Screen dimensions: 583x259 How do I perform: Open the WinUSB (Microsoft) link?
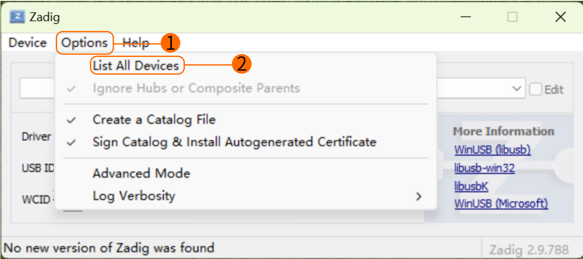point(501,204)
